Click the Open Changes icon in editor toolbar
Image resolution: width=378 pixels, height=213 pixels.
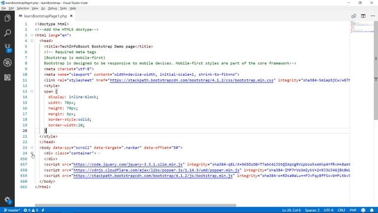[354, 16]
